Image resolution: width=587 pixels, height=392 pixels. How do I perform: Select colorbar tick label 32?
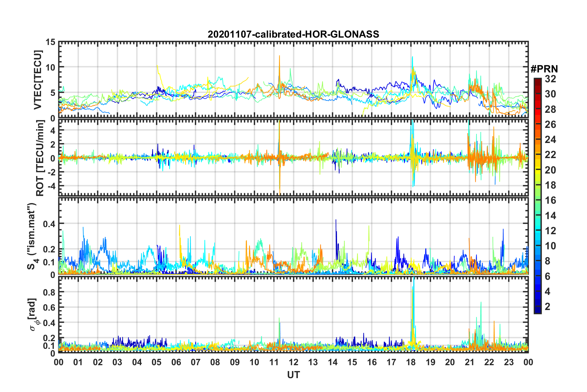(550, 79)
